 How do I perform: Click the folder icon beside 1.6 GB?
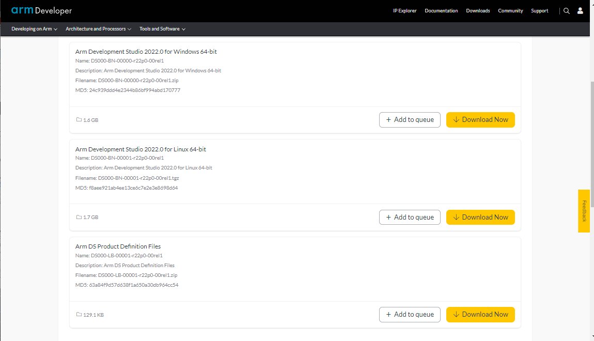[79, 120]
